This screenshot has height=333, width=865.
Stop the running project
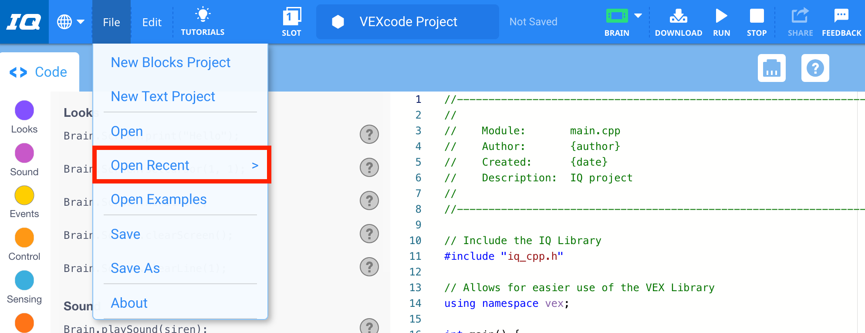point(757,22)
